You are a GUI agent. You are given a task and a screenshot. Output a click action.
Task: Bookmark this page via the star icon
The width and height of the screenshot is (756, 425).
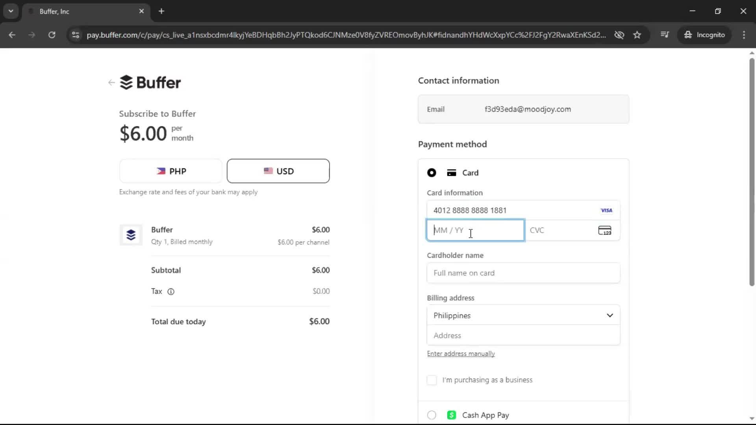click(637, 35)
